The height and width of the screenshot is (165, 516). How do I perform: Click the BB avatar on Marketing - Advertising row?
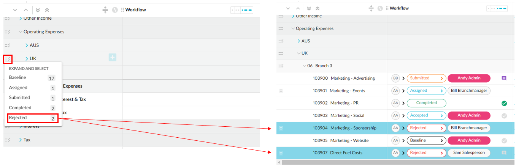395,78
